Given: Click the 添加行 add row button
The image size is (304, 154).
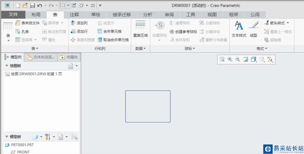Looking at the screenshot, I should click(x=79, y=31).
